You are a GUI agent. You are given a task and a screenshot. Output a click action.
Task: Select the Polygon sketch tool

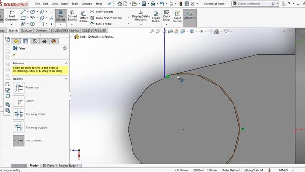pos(32,24)
